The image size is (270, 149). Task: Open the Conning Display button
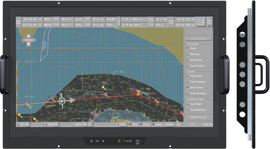click(198, 39)
